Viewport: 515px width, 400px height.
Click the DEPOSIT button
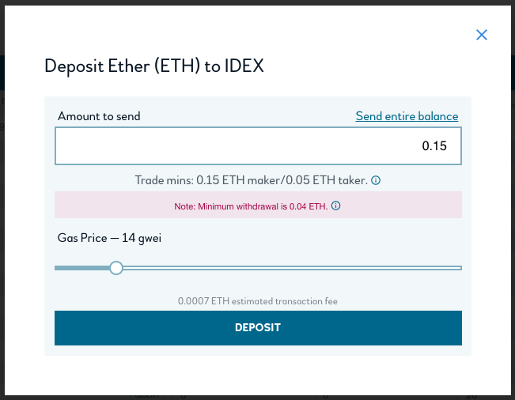[258, 328]
